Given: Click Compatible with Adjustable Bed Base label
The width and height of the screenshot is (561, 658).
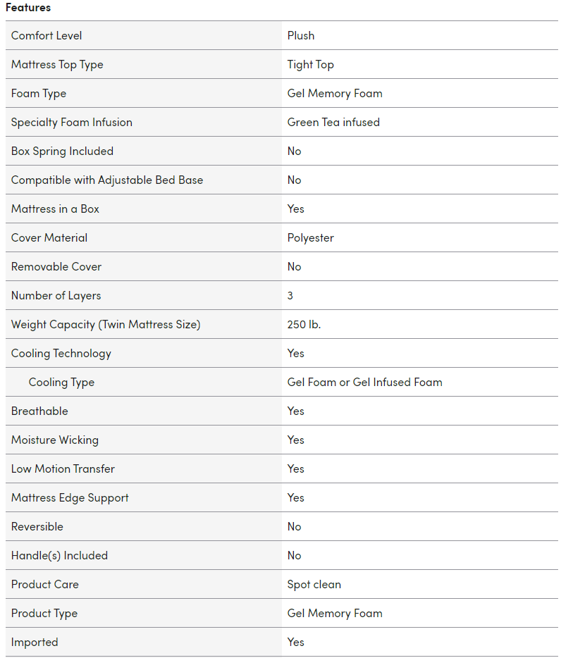Looking at the screenshot, I should (107, 180).
